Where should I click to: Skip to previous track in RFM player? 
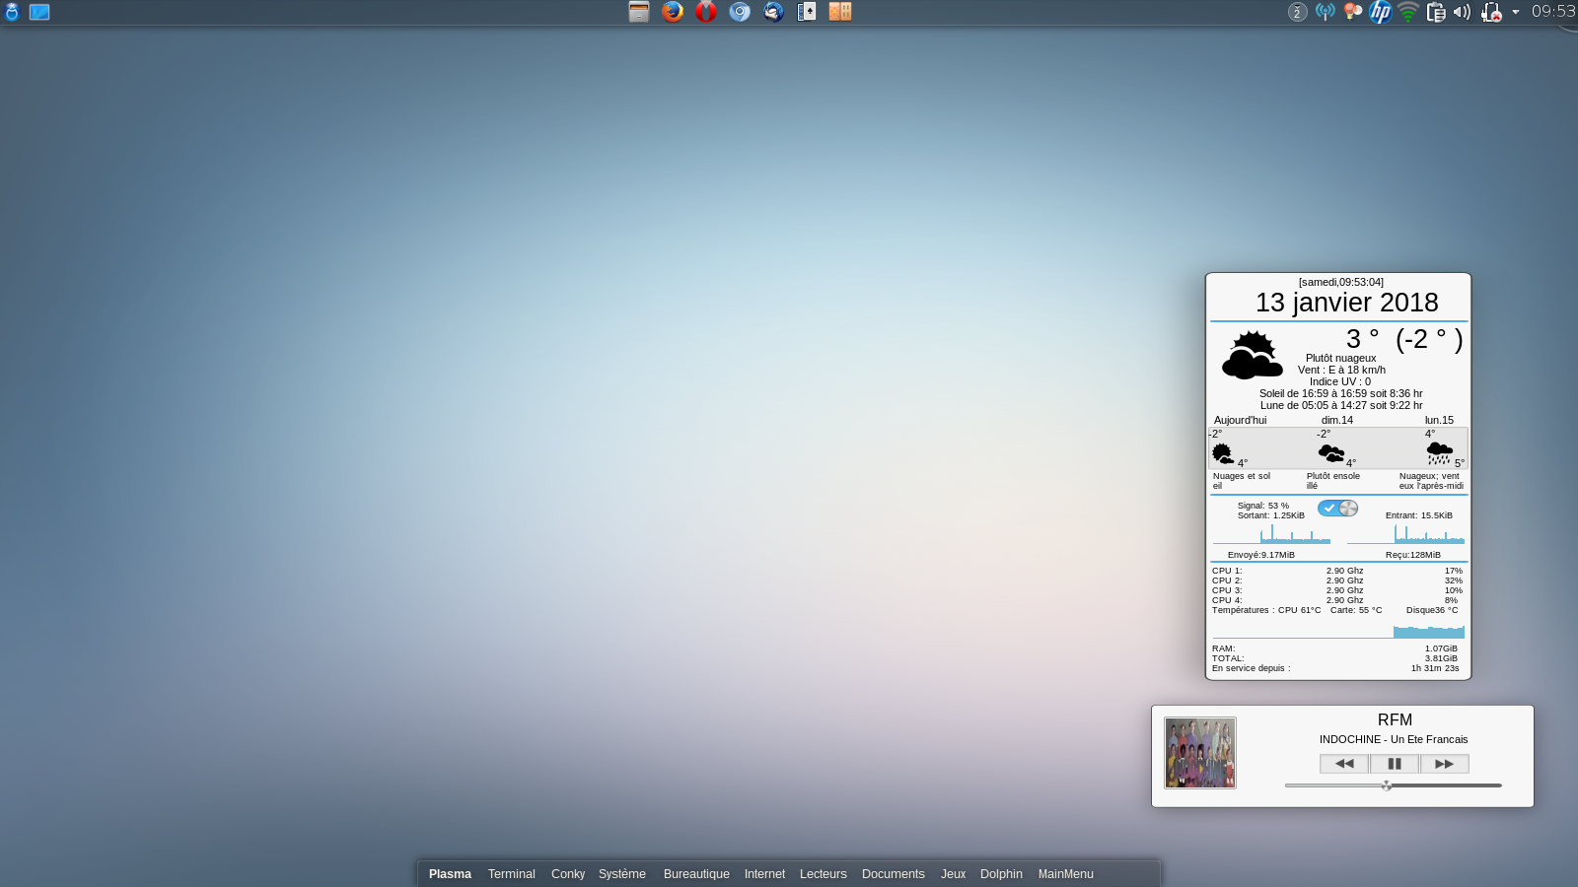1344,764
